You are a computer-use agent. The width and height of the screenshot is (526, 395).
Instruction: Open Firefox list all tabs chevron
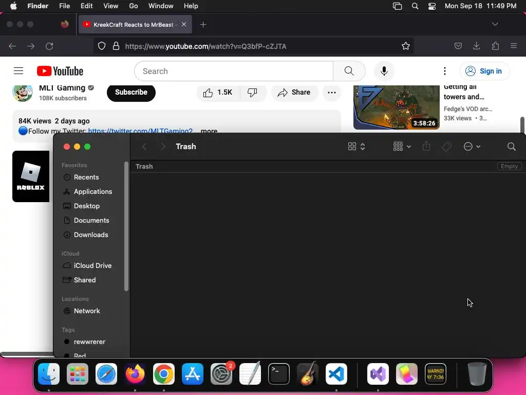[495, 24]
